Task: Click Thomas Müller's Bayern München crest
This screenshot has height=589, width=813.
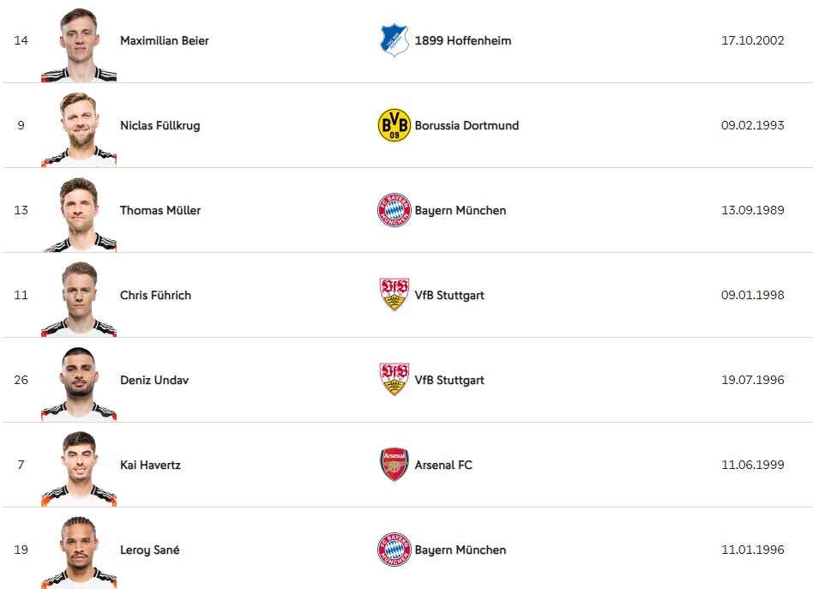Action: point(394,210)
